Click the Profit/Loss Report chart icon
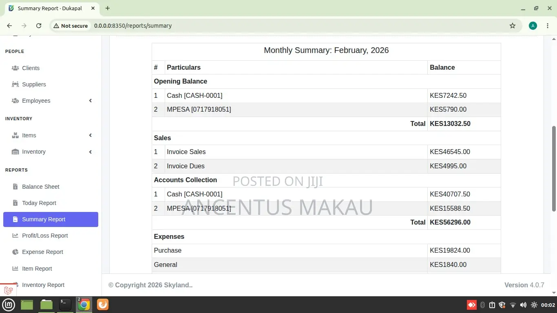The width and height of the screenshot is (557, 313). coord(15,236)
